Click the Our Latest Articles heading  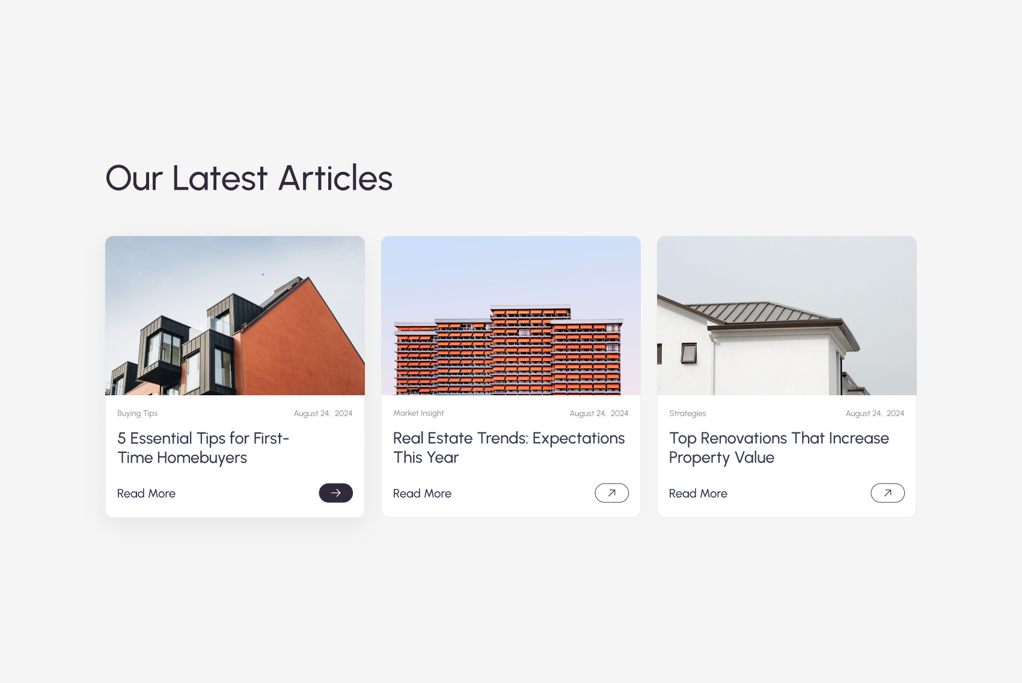(x=249, y=178)
